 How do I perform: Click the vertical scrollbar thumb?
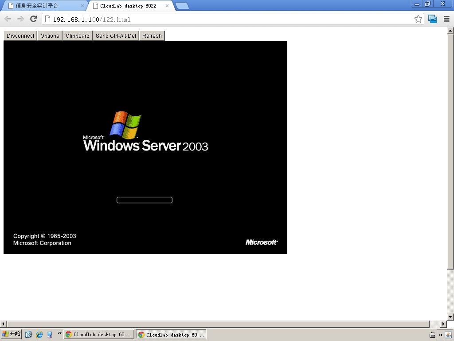(x=450, y=151)
